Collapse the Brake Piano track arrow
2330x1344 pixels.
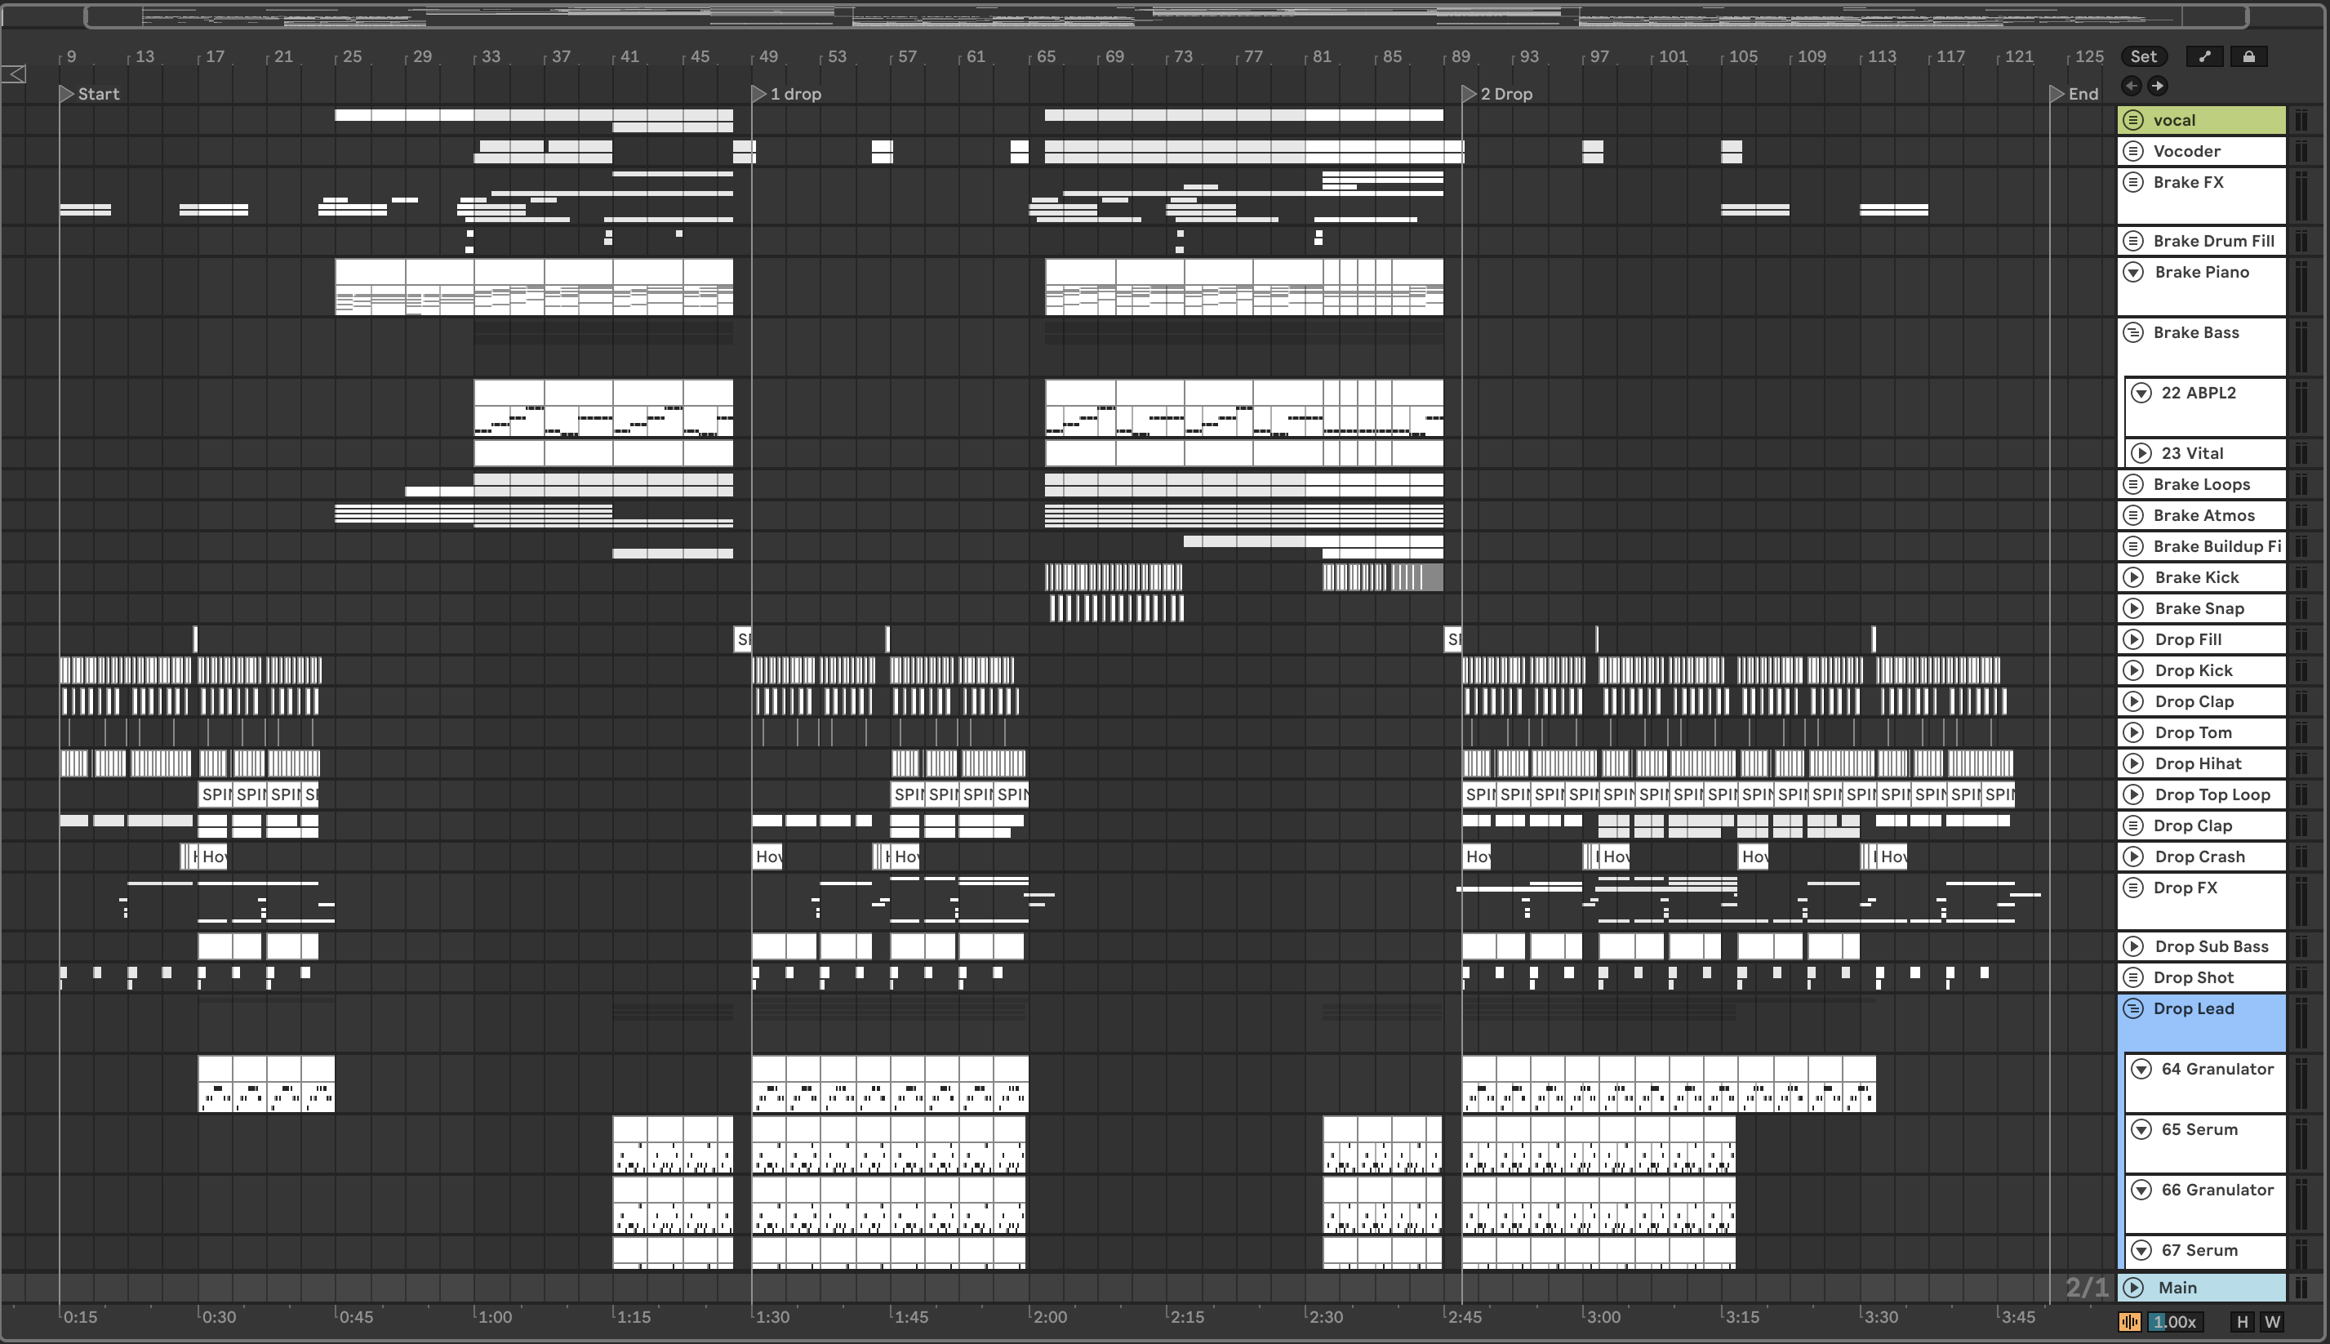[2132, 272]
